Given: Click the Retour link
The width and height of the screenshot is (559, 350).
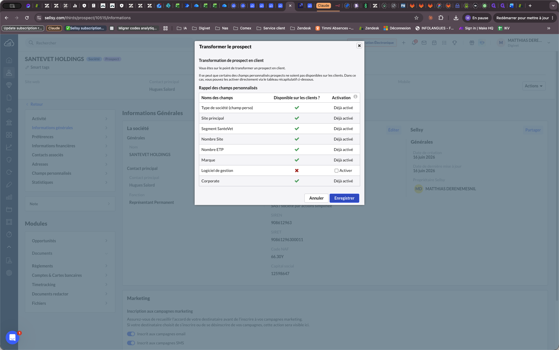Looking at the screenshot, I should [x=35, y=104].
